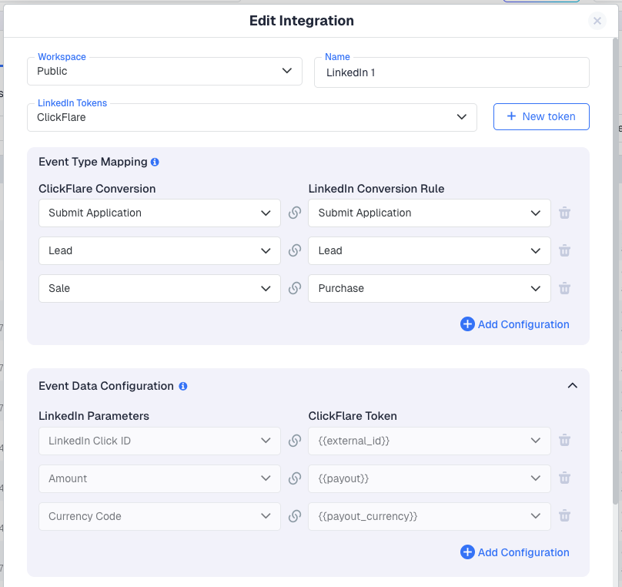Click trash icon beside payout token

(x=564, y=478)
